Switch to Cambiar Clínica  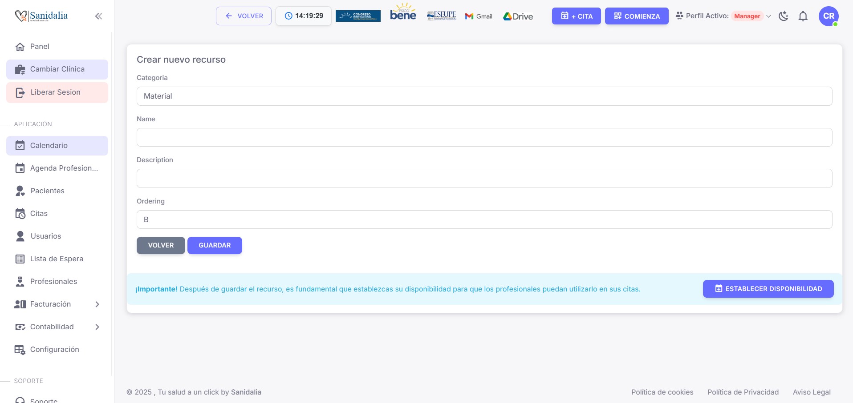coord(57,69)
